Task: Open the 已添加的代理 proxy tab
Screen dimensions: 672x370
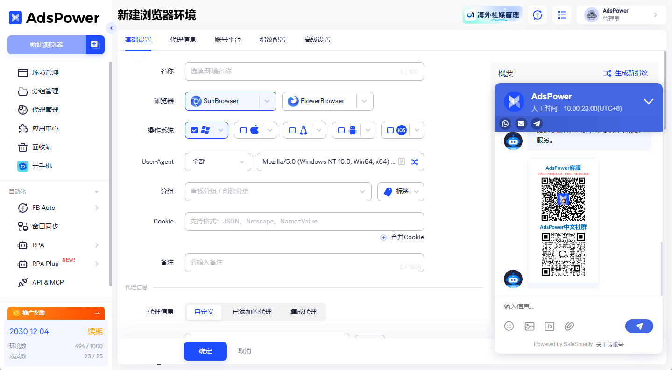Action: (x=252, y=312)
